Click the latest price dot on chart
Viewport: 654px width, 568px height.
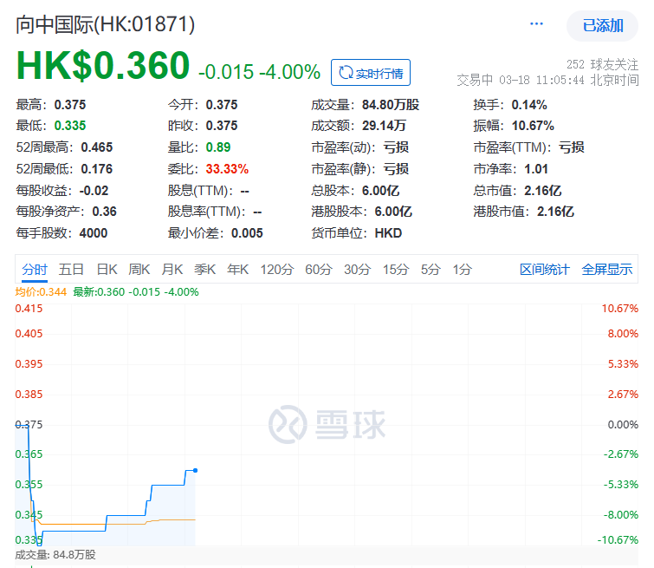tap(195, 470)
